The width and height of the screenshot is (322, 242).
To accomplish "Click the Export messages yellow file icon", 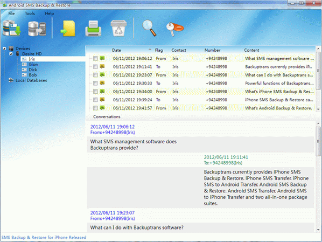I will click(x=68, y=29).
